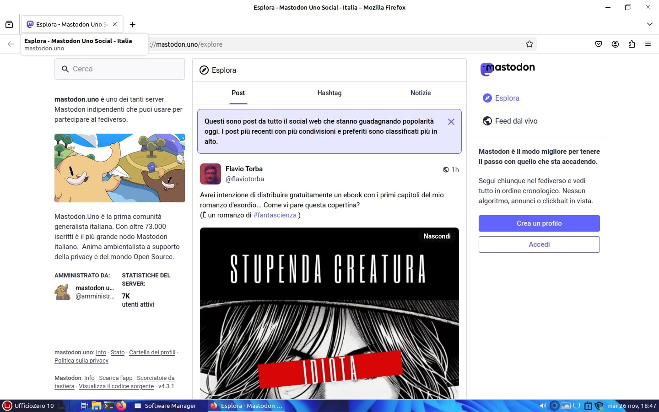Open the Firefox tab list button
This screenshot has height=412, width=659.
(9, 24)
